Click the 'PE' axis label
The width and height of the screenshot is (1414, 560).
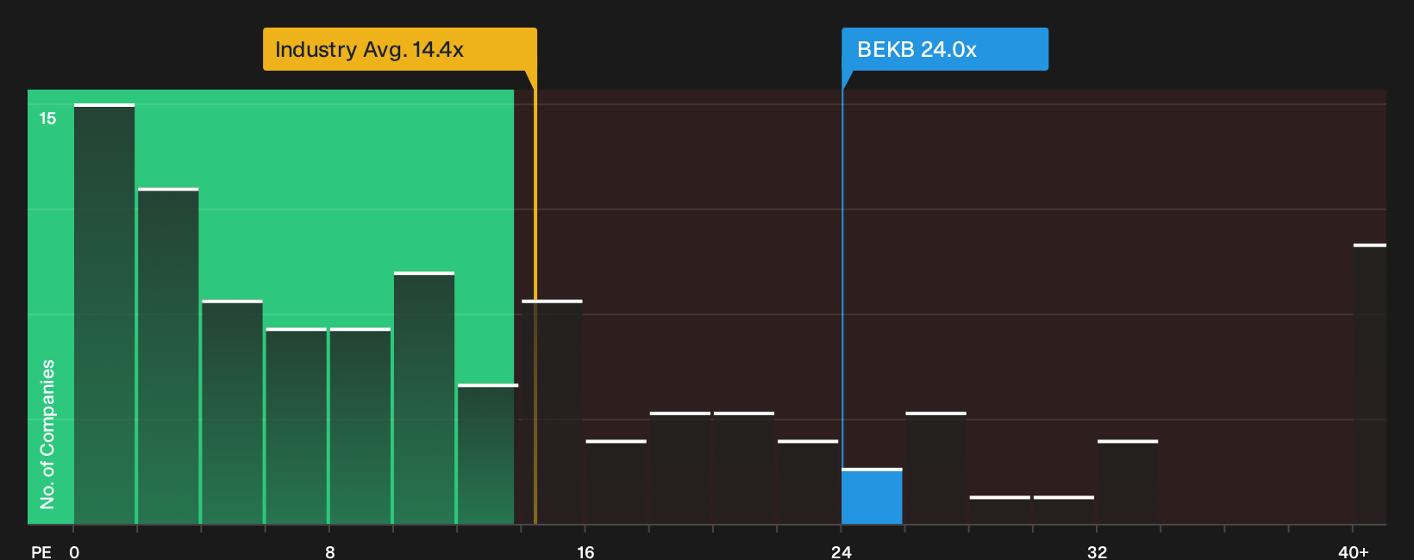(x=41, y=552)
